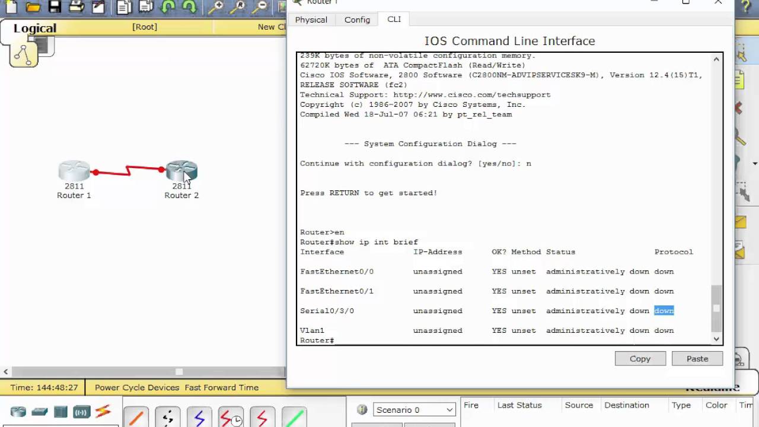The height and width of the screenshot is (427, 759).
Task: Click the Source column header
Action: 579,405
